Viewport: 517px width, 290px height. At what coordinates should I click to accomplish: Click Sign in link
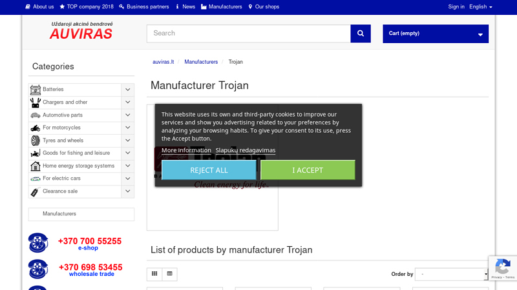click(456, 6)
